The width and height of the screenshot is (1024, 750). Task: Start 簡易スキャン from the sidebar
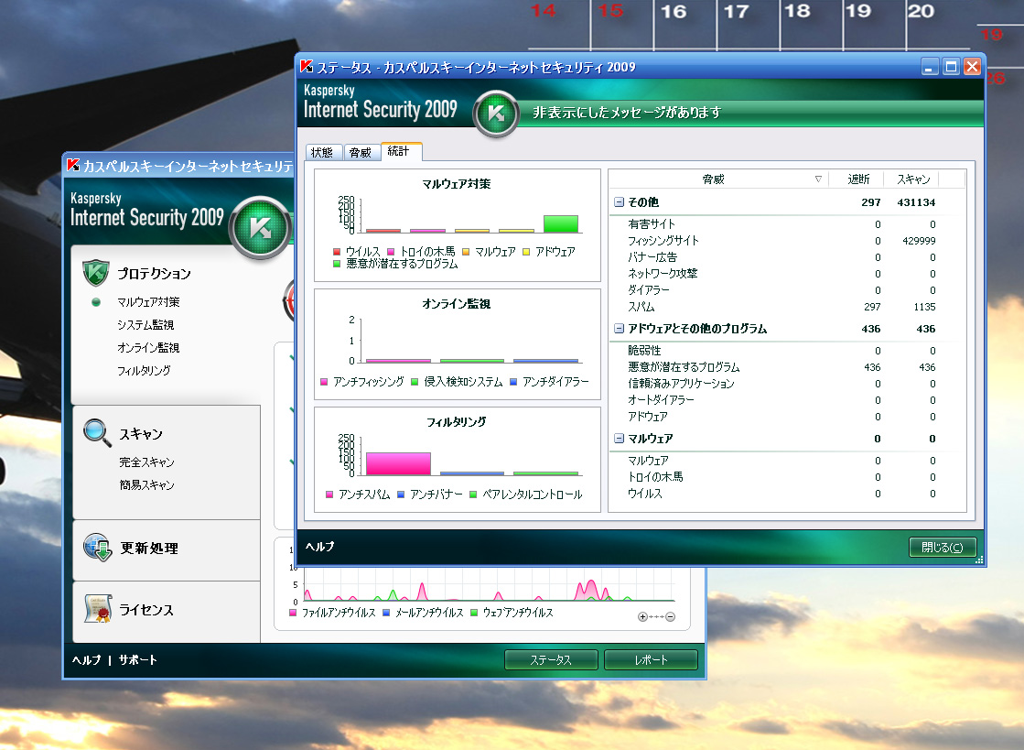click(x=147, y=484)
